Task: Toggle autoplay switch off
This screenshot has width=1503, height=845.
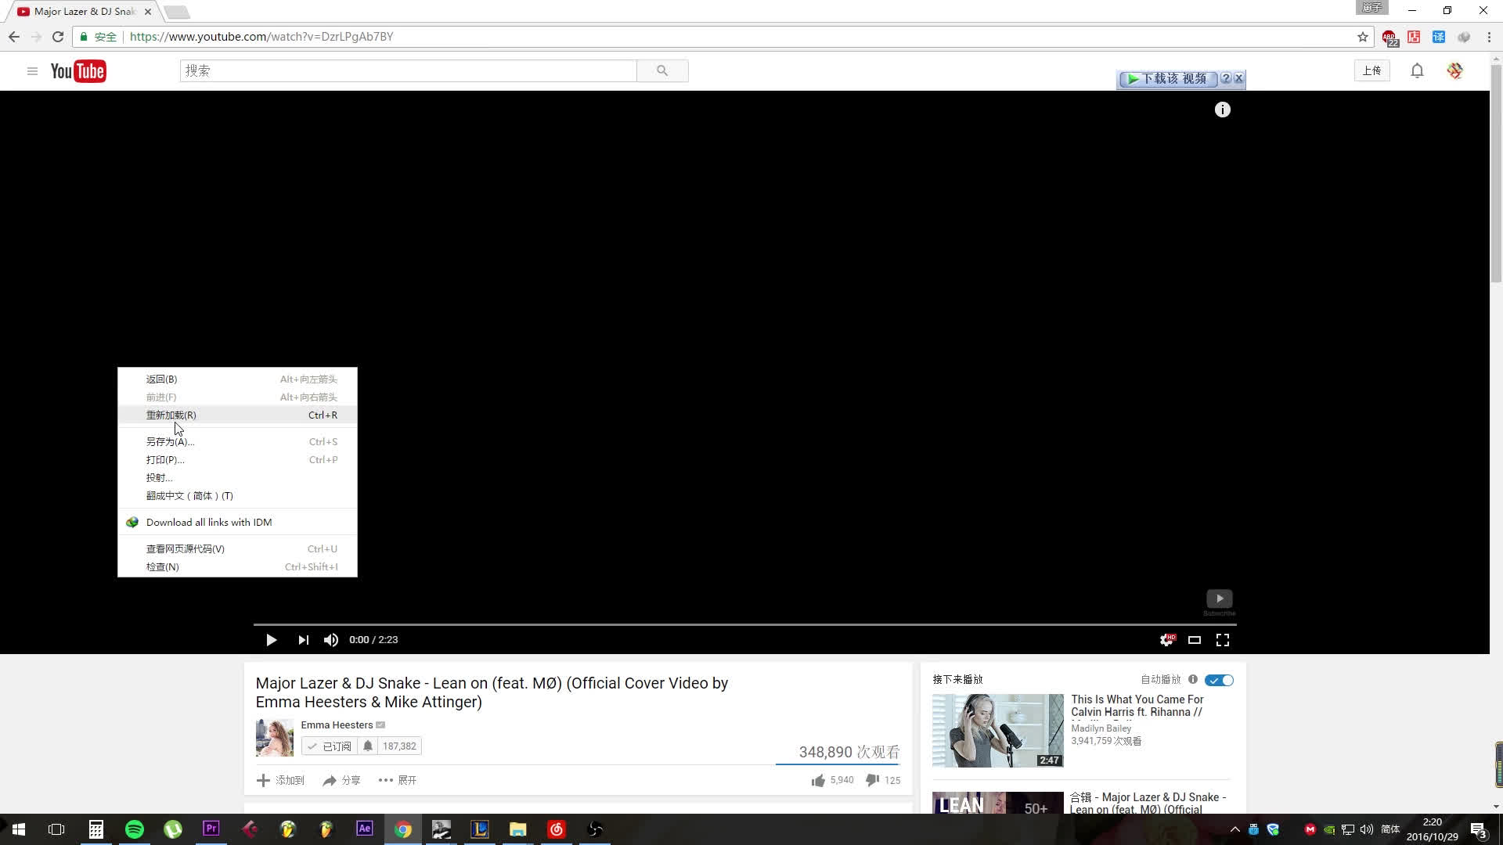Action: pos(1219,680)
